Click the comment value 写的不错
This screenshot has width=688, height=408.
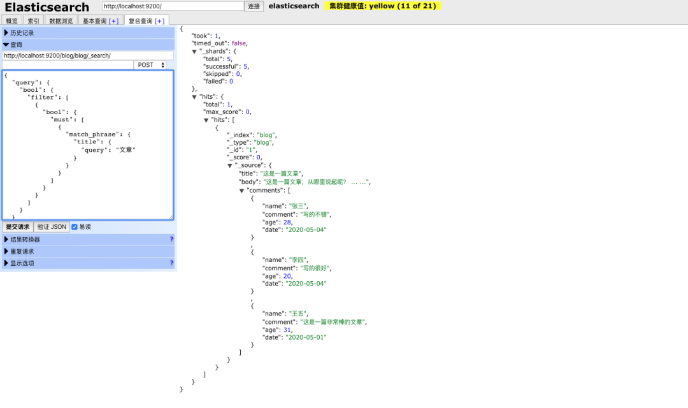tap(315, 215)
